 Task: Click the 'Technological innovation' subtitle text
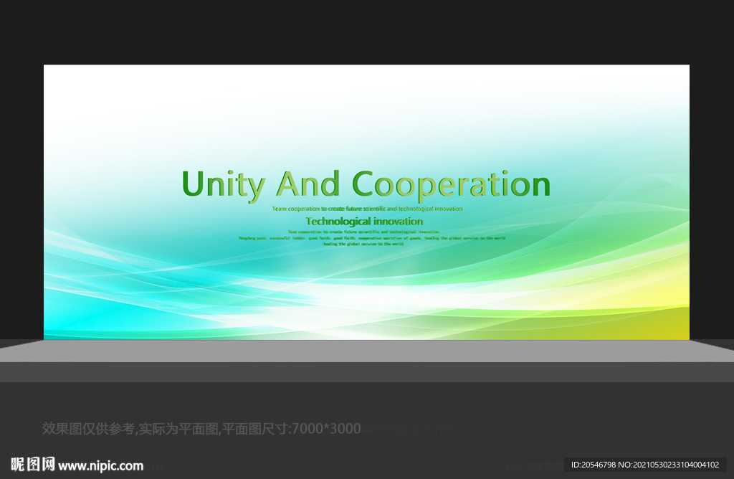364,222
